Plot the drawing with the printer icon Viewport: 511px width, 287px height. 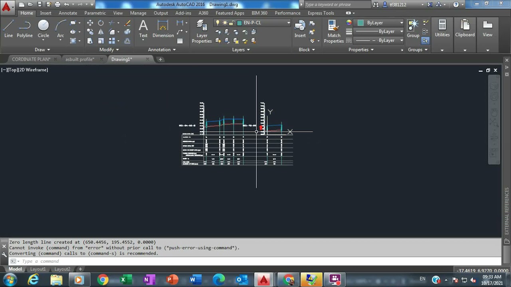tap(57, 4)
